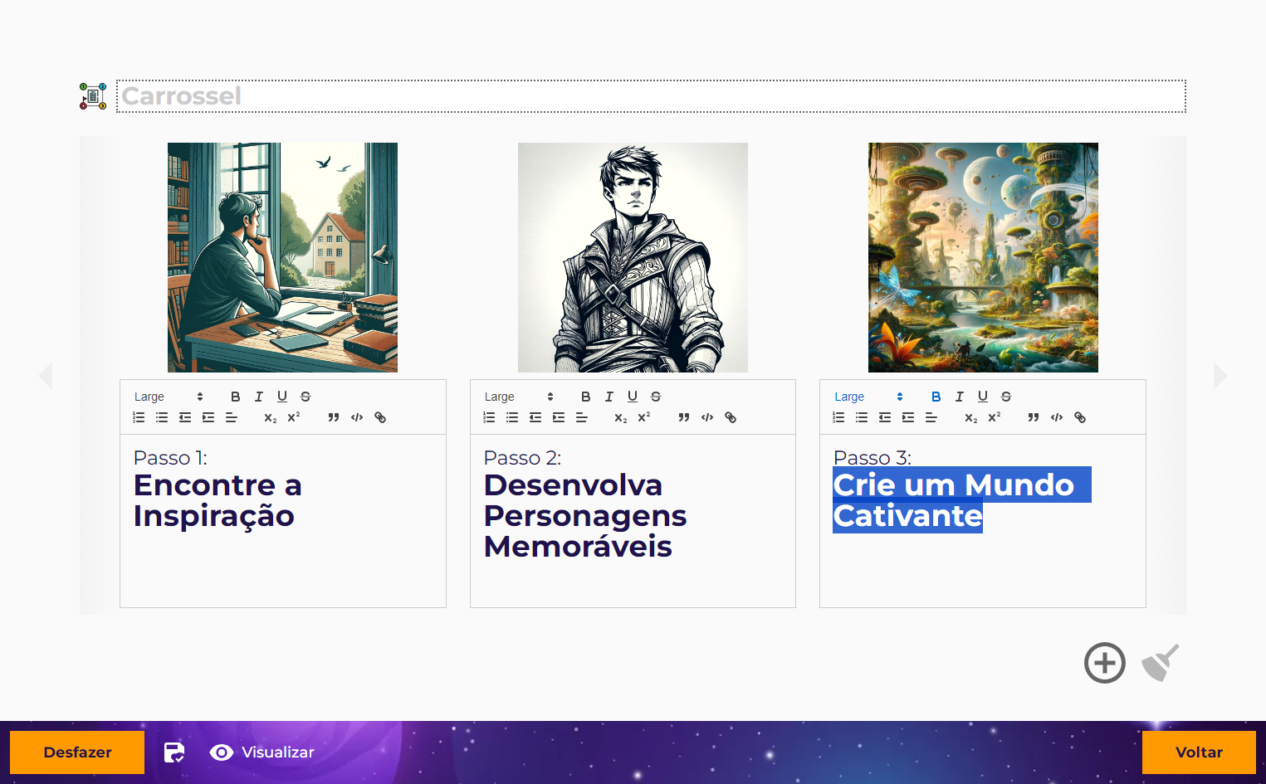Set text alignment in Passo 1 editor
The width and height of the screenshot is (1266, 784).
[x=232, y=417]
